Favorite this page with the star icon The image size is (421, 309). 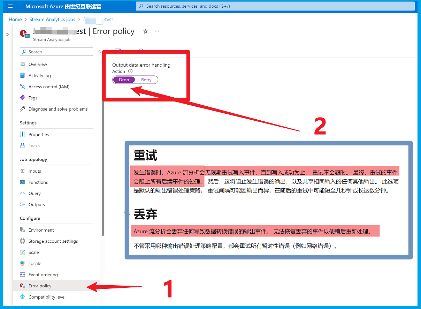coord(146,31)
